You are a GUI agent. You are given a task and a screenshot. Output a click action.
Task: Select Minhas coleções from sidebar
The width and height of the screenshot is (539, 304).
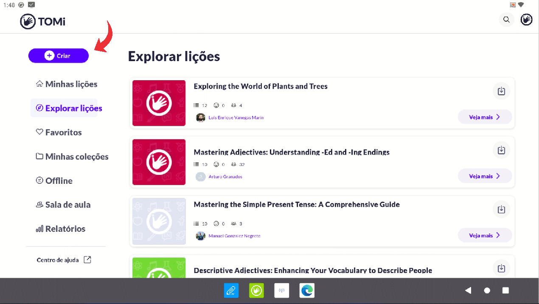click(72, 157)
